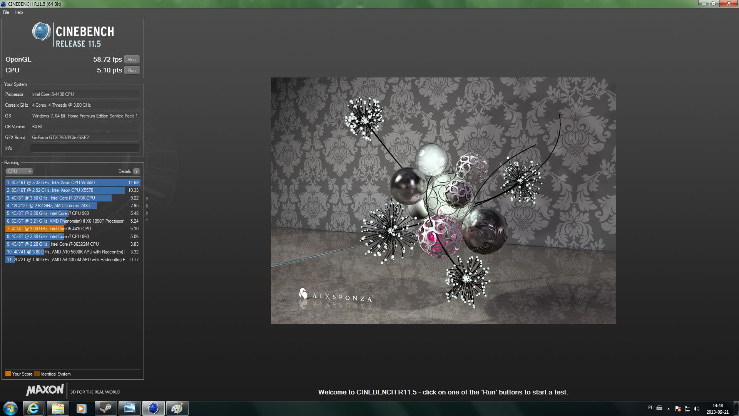Image resolution: width=739 pixels, height=416 pixels.
Task: Expand ranking Details with arrow button
Action: (x=137, y=171)
